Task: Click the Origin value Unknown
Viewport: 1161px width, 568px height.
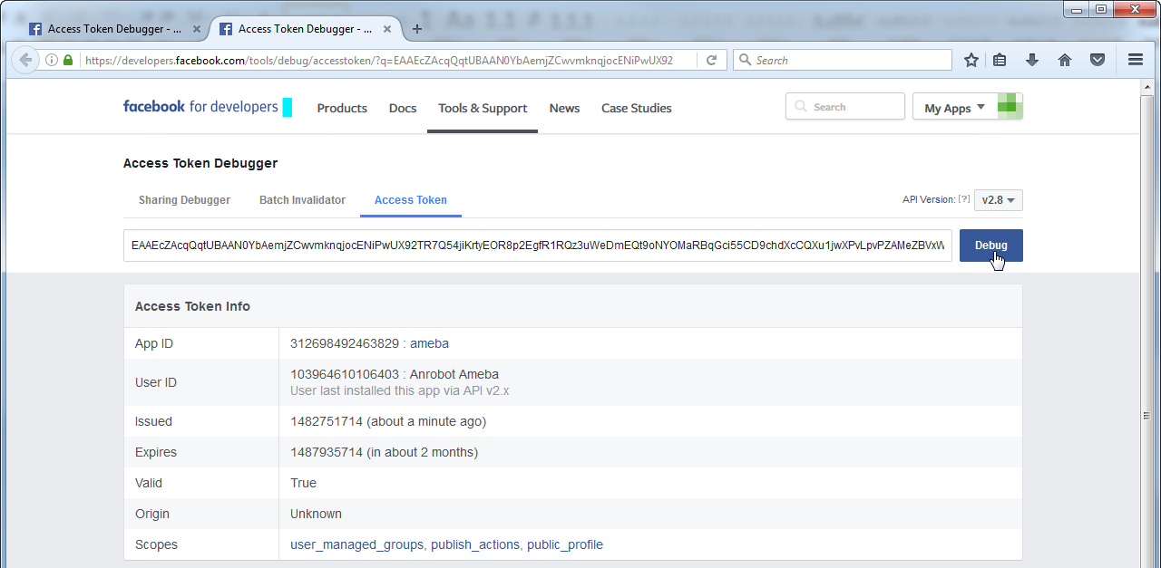Action: point(316,514)
